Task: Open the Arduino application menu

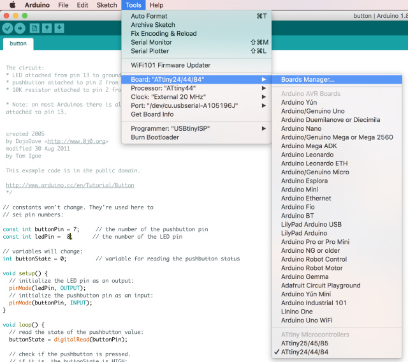Action: point(37,5)
